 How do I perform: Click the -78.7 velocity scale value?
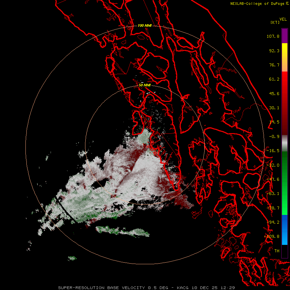273,208
